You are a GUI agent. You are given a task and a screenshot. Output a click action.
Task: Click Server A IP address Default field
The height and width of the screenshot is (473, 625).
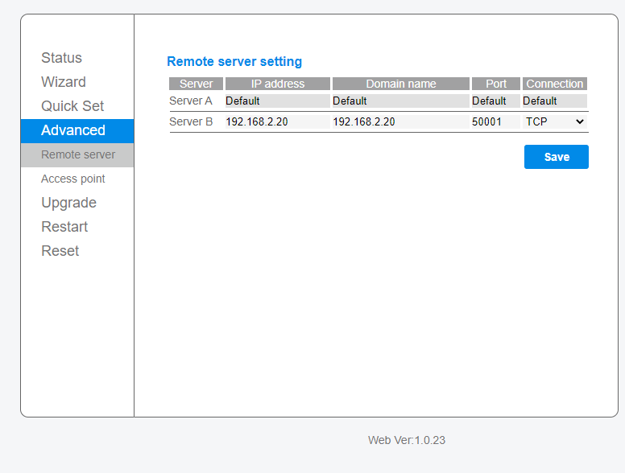tap(277, 101)
